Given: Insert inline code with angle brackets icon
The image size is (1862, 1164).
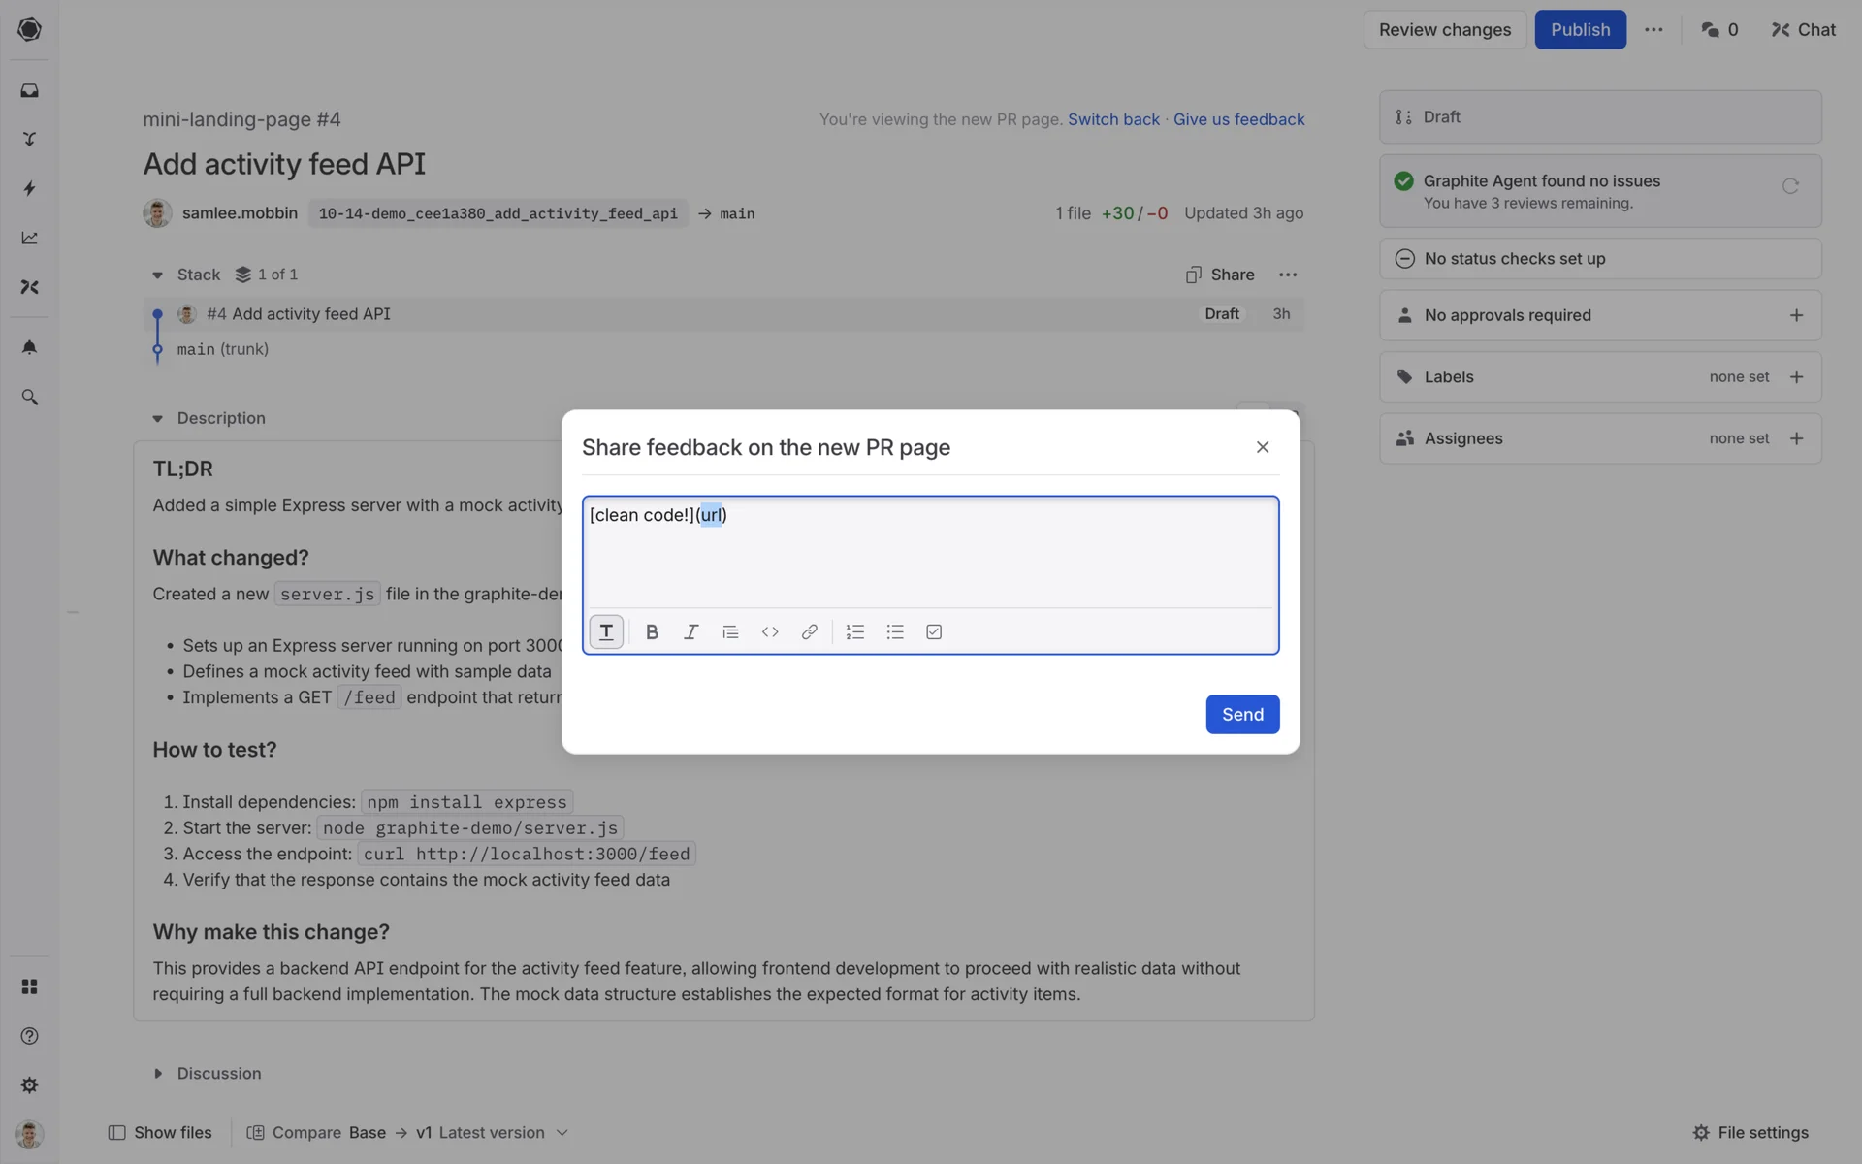Looking at the screenshot, I should click(x=770, y=632).
